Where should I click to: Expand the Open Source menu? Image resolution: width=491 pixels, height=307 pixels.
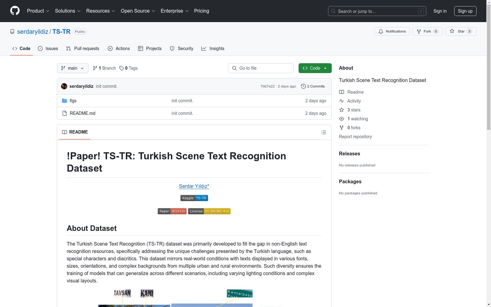tap(138, 11)
